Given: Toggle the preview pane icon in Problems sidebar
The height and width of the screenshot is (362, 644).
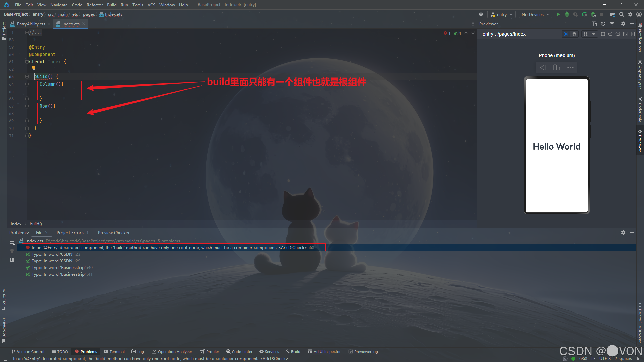Looking at the screenshot, I should pos(12,260).
